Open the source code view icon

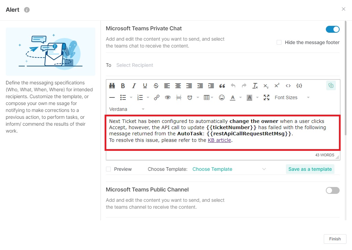click(288, 86)
